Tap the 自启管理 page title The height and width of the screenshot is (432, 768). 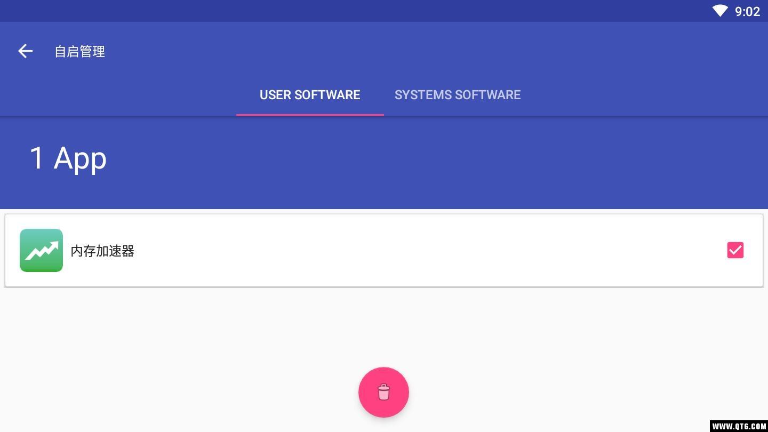click(x=79, y=51)
